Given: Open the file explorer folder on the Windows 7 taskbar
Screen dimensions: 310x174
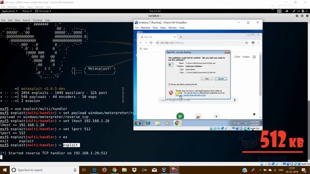Looking at the screenshot, I should point(157,123).
